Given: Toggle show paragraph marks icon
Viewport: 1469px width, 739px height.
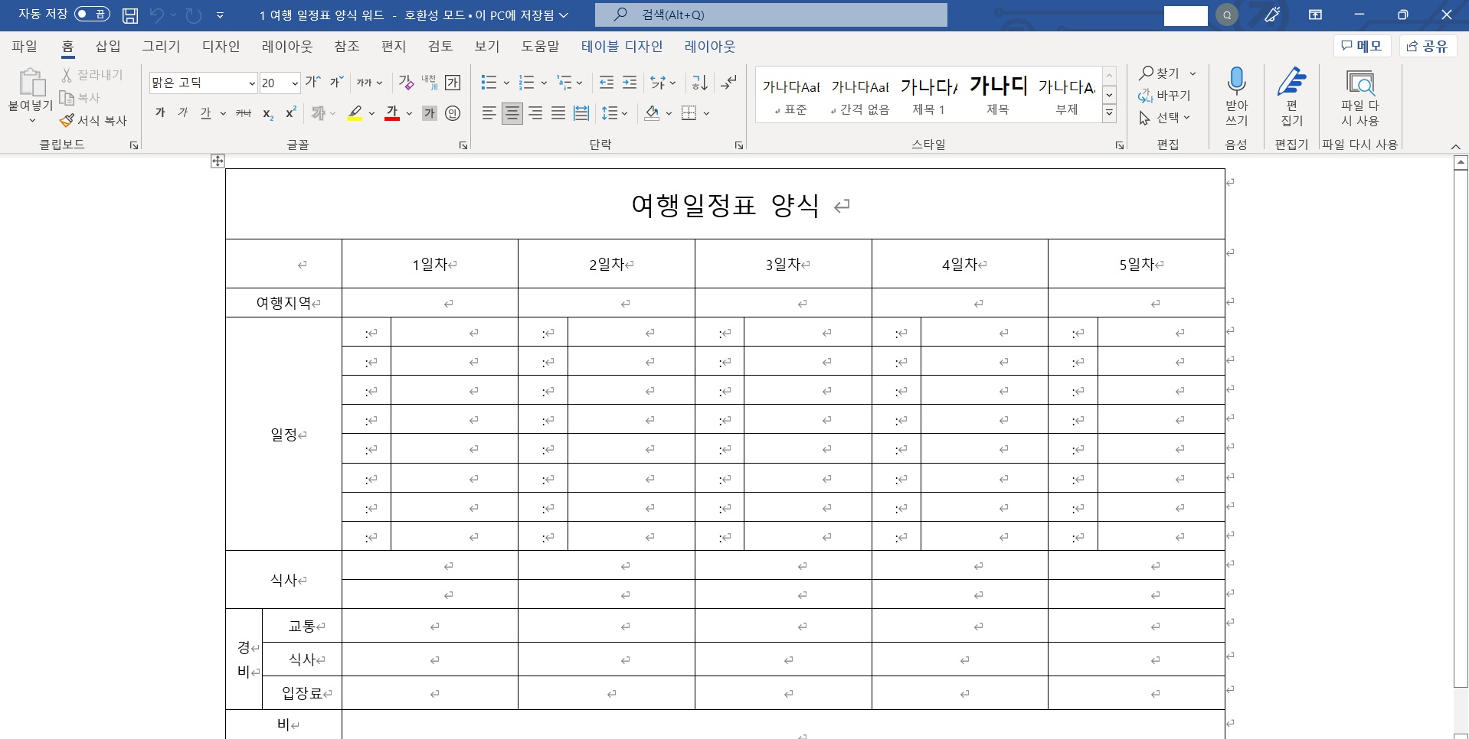Looking at the screenshot, I should [x=729, y=82].
